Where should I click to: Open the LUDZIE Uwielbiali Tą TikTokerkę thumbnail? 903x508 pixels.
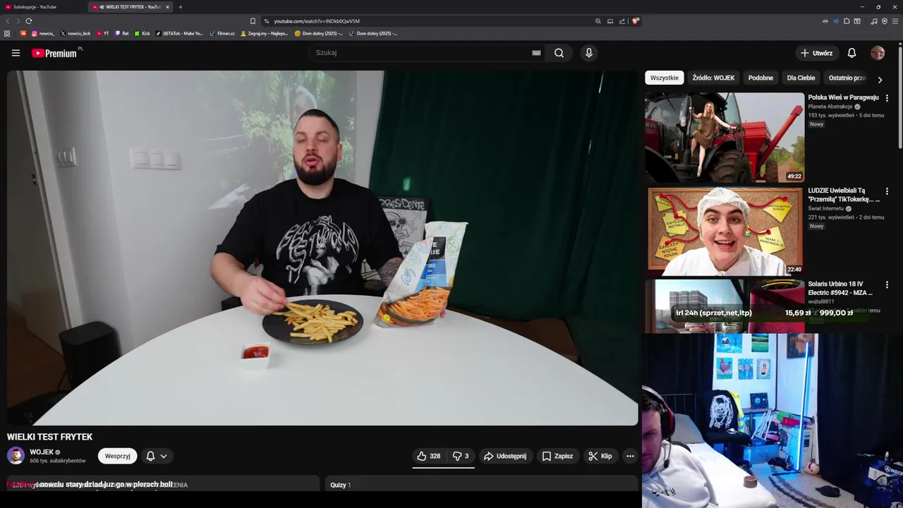(x=725, y=231)
